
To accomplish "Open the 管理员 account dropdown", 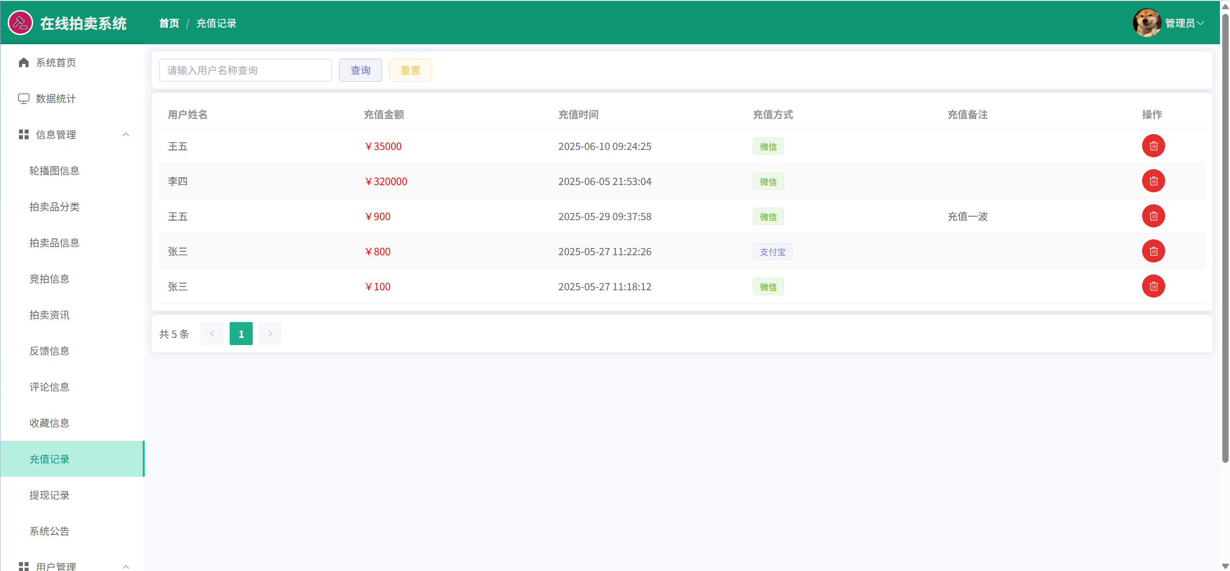I will coord(1184,23).
